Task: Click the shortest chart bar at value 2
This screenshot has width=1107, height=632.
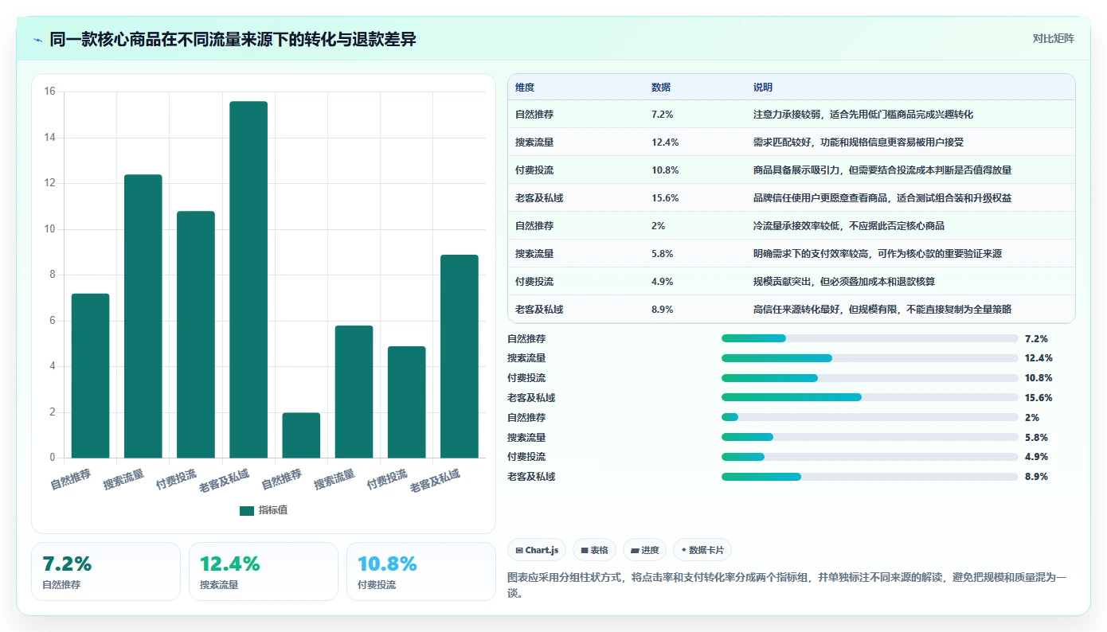Action: coord(301,435)
